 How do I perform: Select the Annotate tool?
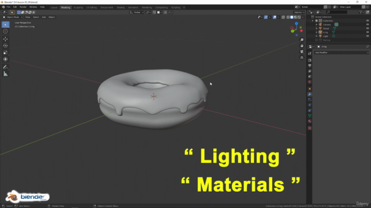click(x=5, y=67)
